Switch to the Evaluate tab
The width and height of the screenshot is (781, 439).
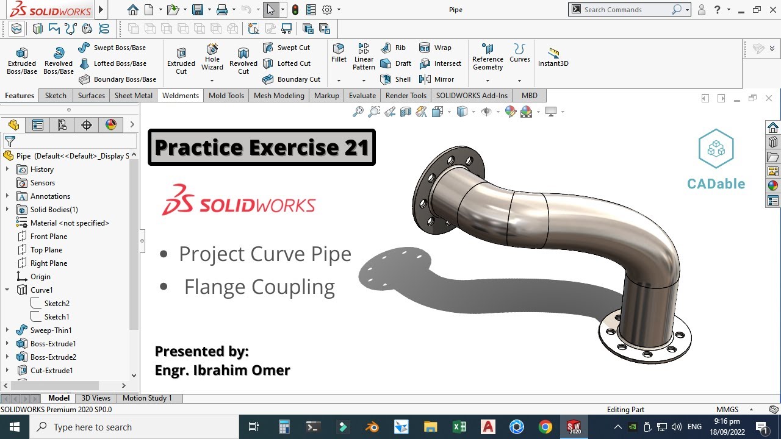click(362, 96)
